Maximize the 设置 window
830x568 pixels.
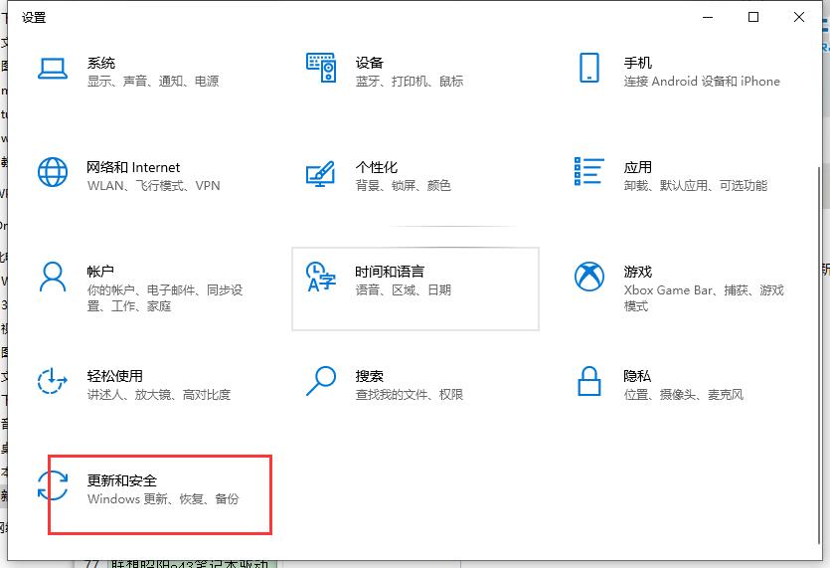tap(753, 17)
